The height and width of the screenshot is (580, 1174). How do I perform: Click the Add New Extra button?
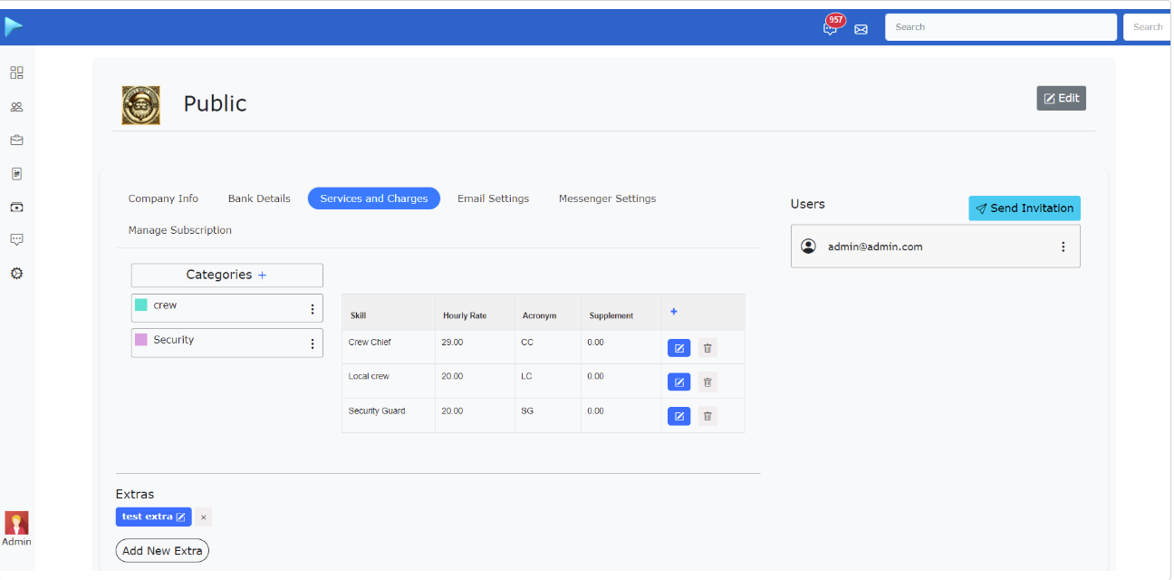click(161, 550)
